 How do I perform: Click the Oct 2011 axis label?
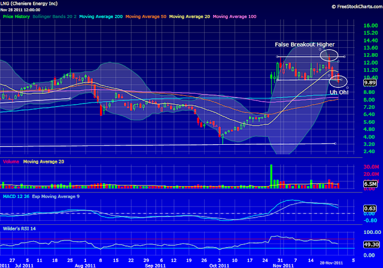click(x=219, y=266)
